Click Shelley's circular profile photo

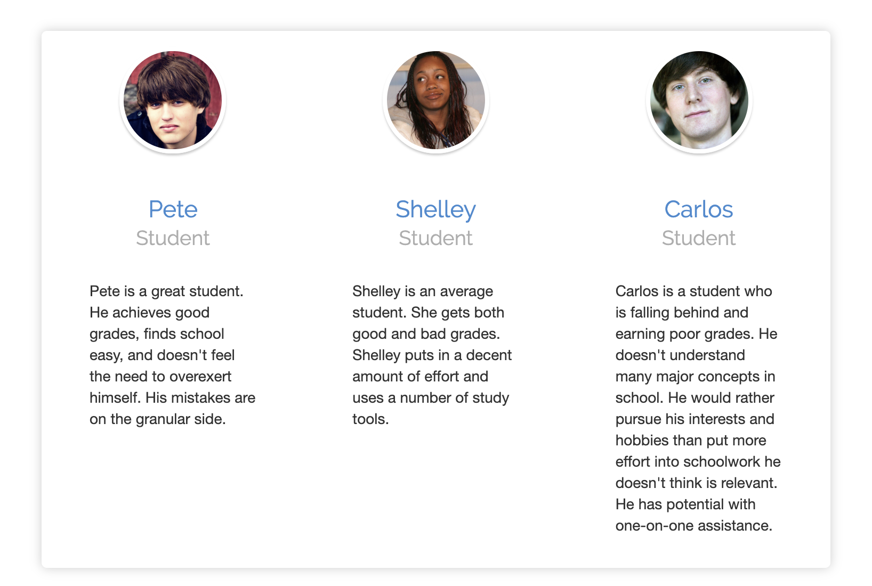(x=436, y=100)
